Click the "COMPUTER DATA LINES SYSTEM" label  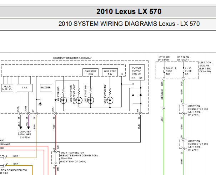coord(25,135)
